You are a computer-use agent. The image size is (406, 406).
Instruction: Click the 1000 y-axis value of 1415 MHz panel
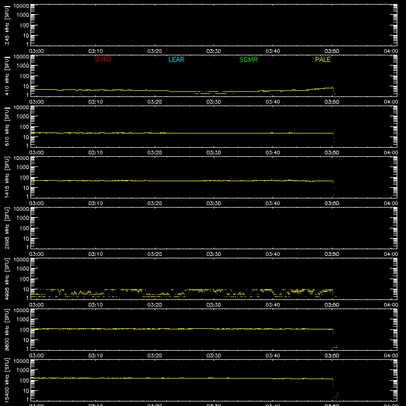[x=23, y=167]
